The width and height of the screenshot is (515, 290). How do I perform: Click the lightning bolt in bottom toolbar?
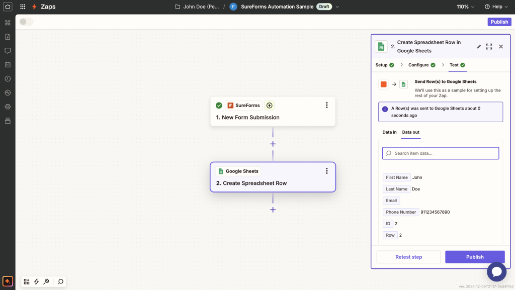pyautogui.click(x=36, y=281)
